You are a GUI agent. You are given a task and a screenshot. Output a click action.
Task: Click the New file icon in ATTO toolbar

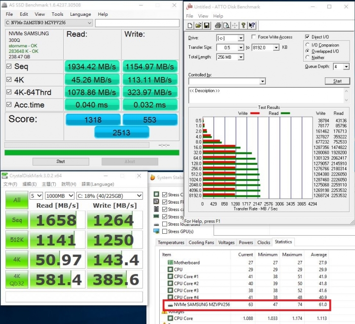[190, 25]
